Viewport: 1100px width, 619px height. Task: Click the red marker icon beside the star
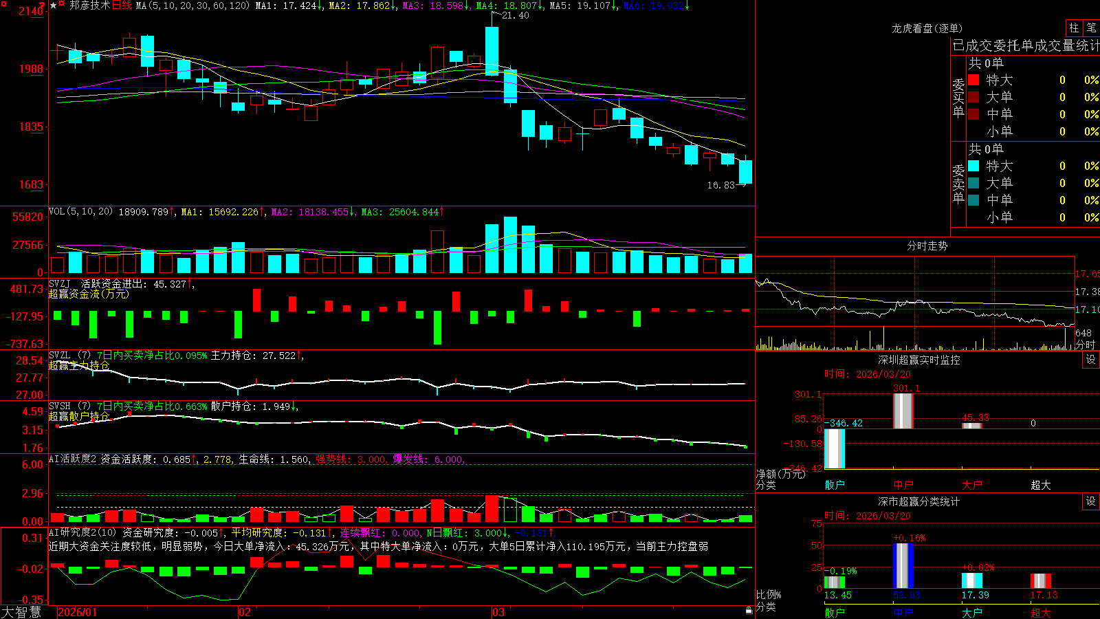click(62, 5)
